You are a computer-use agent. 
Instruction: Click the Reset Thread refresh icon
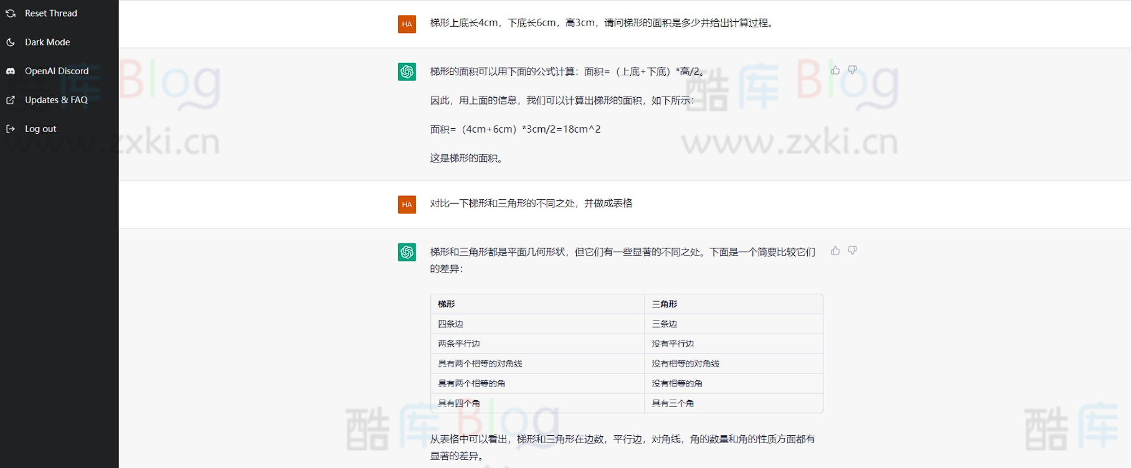[11, 13]
